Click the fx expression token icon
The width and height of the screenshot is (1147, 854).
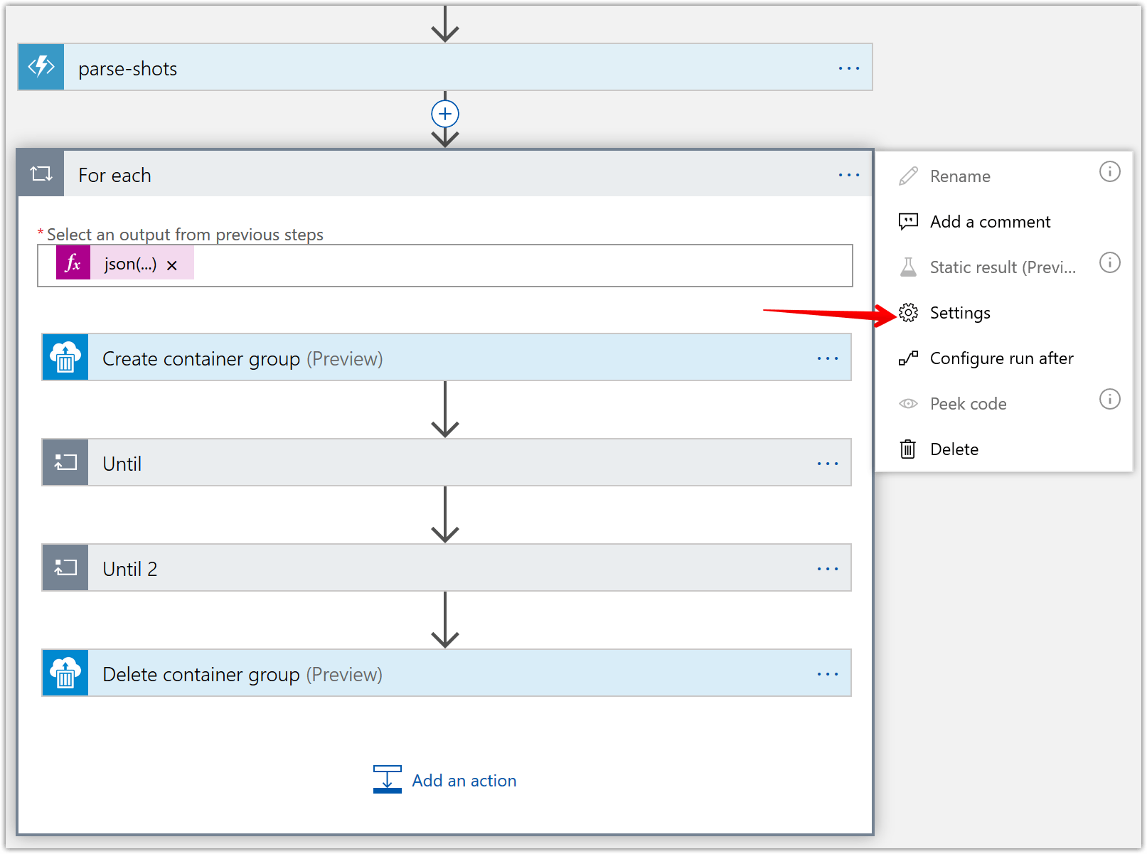point(72,264)
